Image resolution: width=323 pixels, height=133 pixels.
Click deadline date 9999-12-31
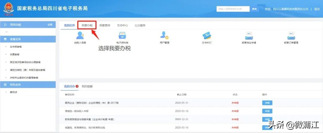[182, 119]
